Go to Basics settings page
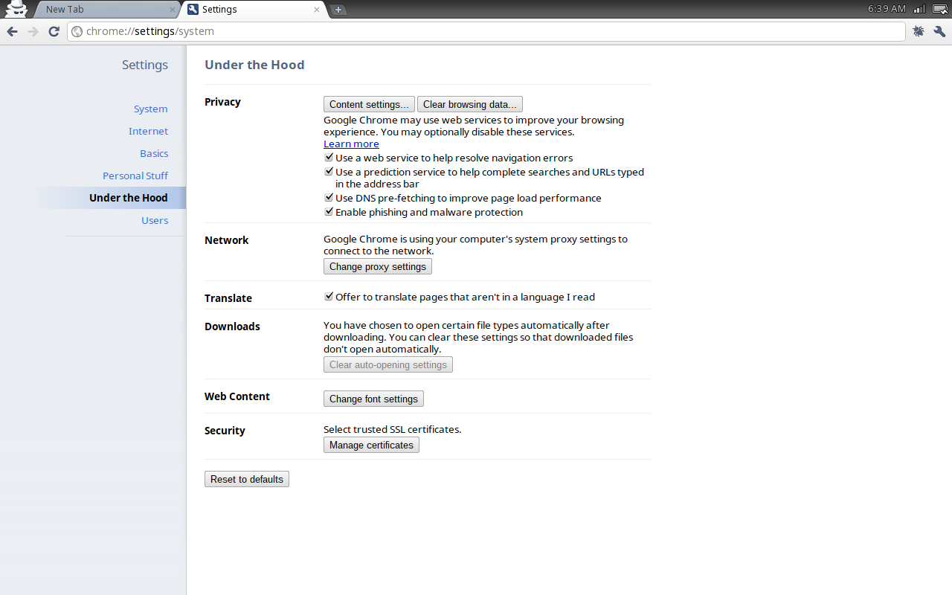952x595 pixels. (154, 153)
